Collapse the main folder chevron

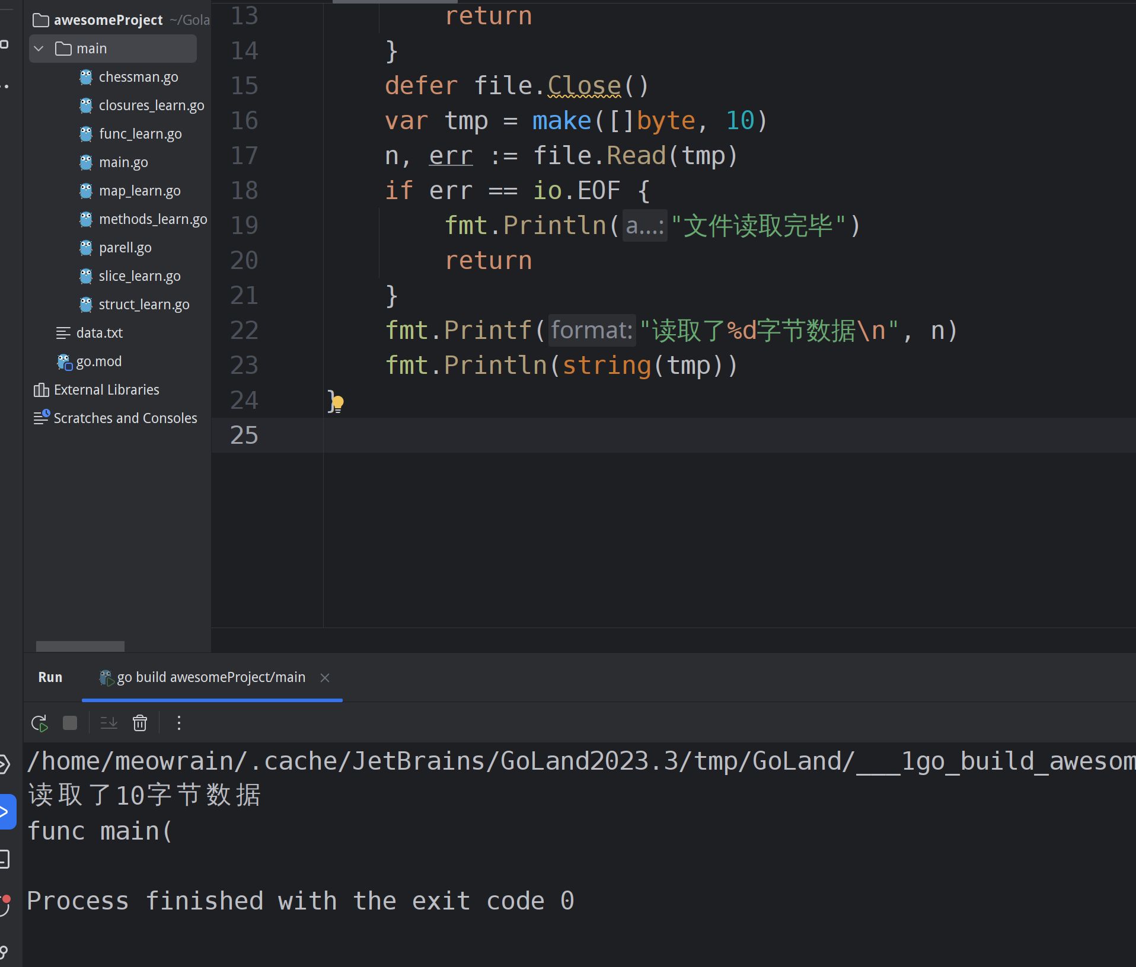39,49
